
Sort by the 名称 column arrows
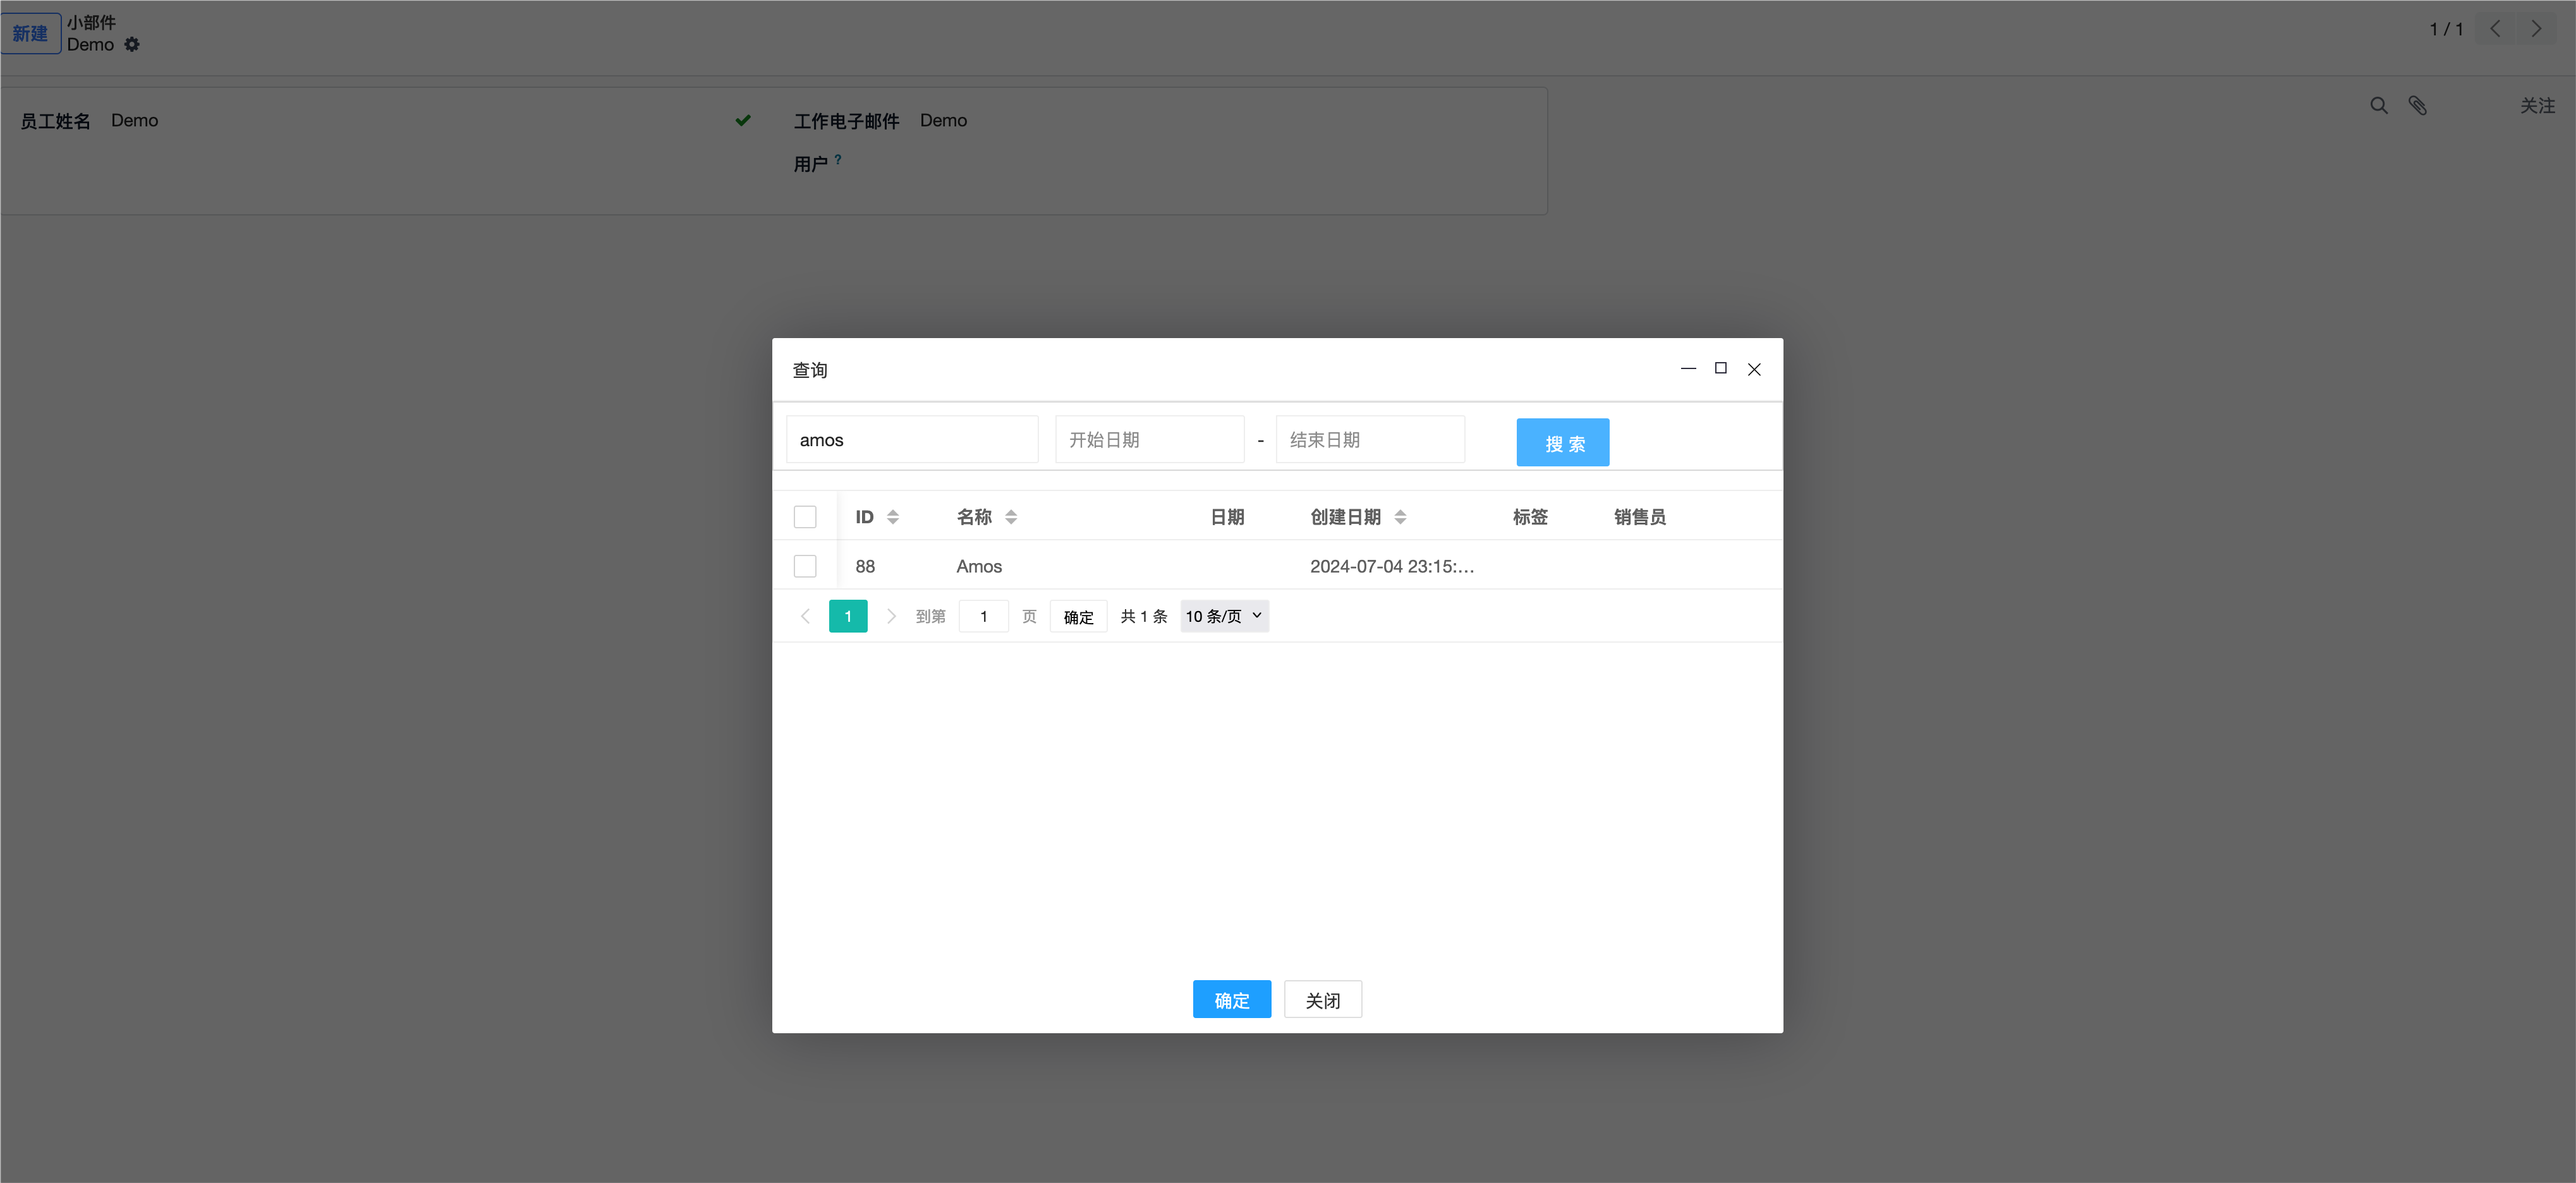[x=1011, y=517]
